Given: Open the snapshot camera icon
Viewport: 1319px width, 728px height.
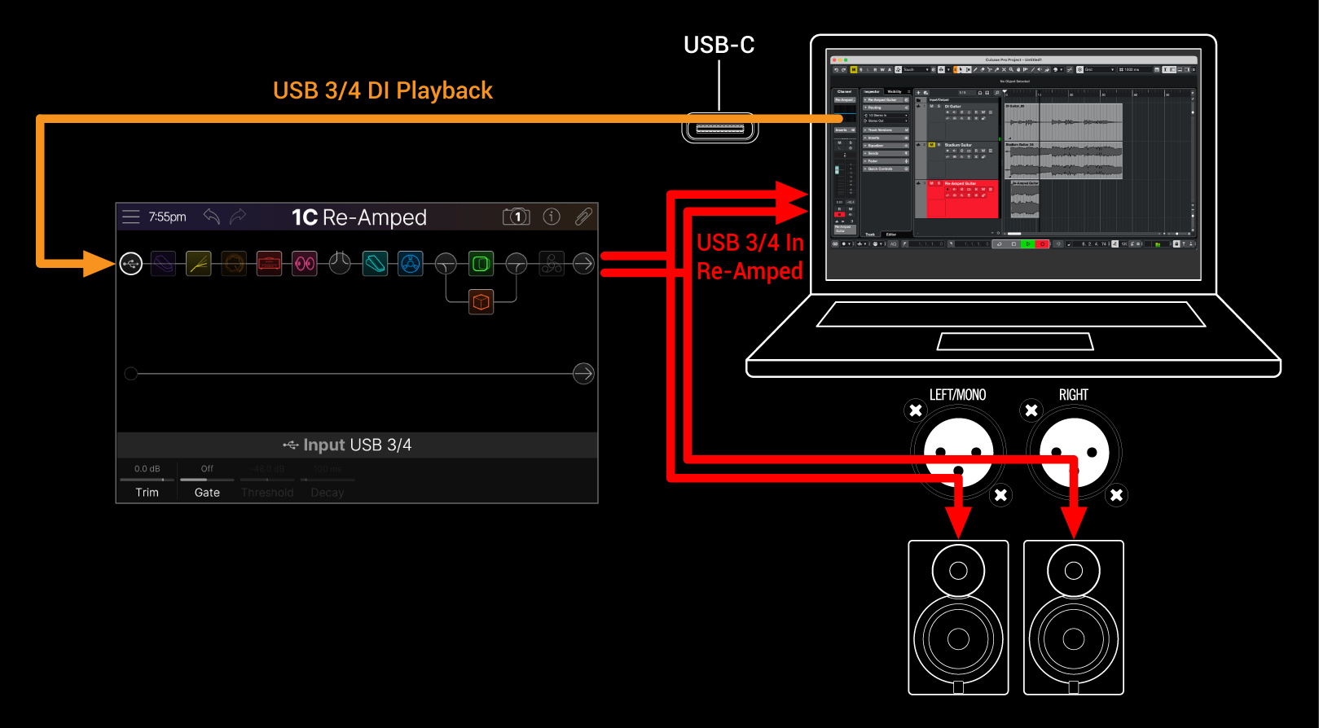Looking at the screenshot, I should pyautogui.click(x=516, y=217).
